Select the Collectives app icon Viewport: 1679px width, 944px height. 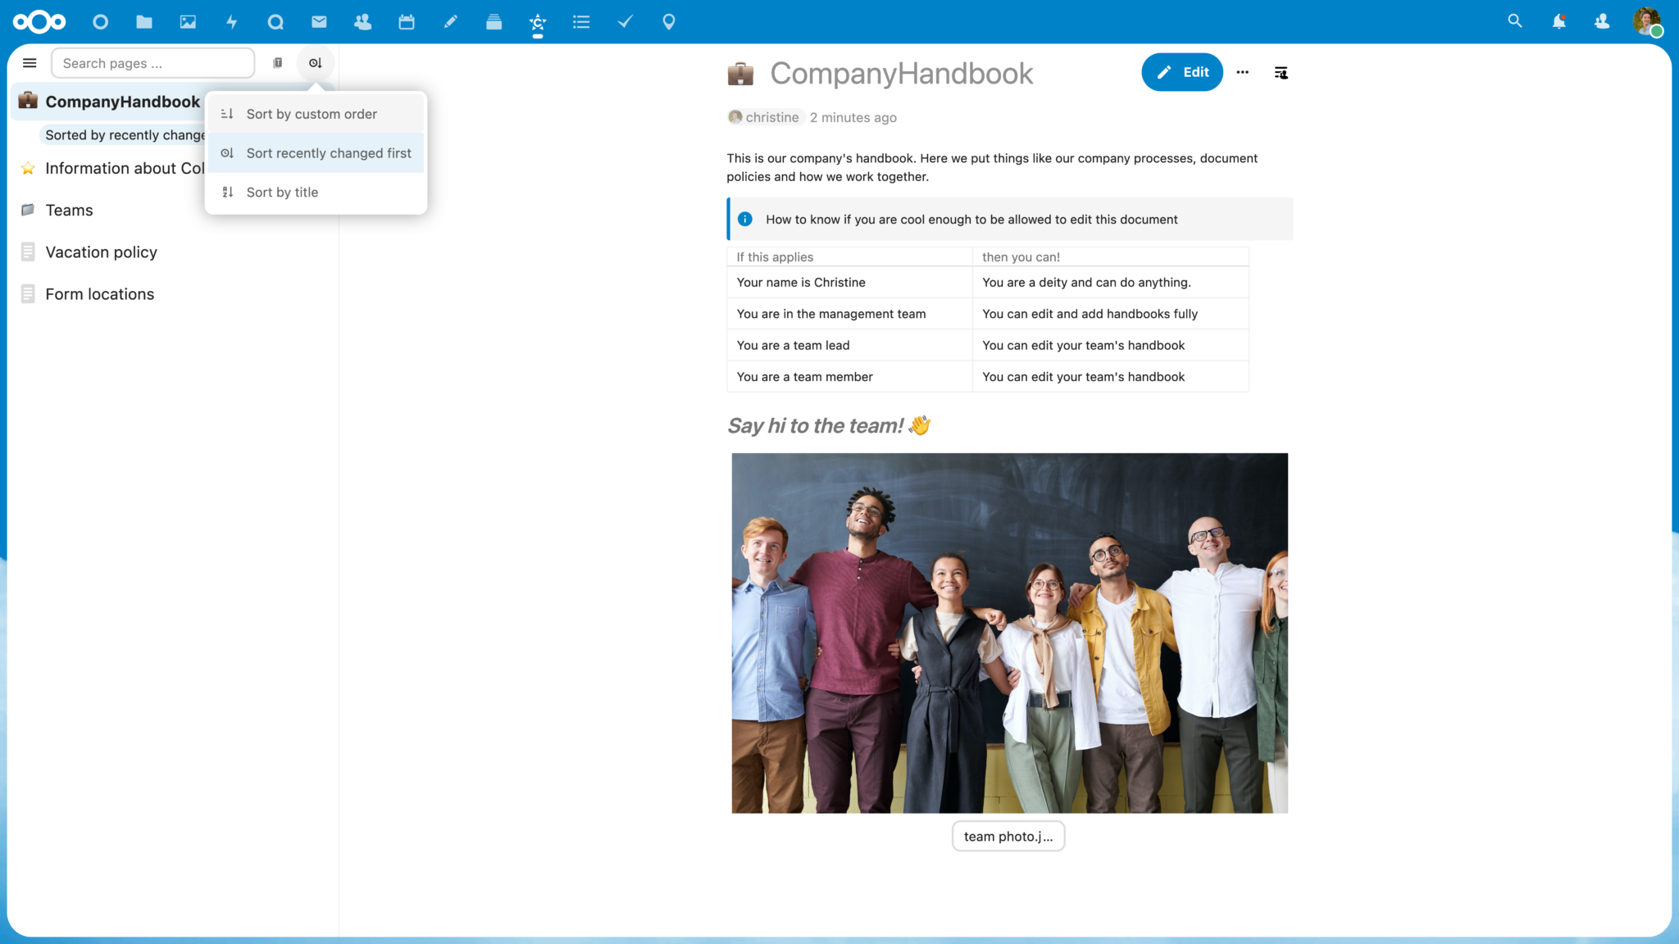pyautogui.click(x=538, y=21)
